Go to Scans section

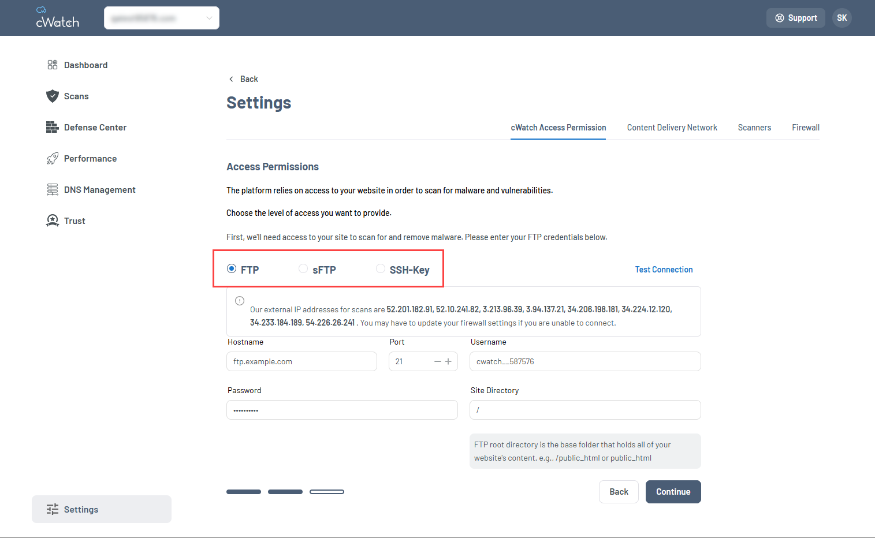pos(76,96)
